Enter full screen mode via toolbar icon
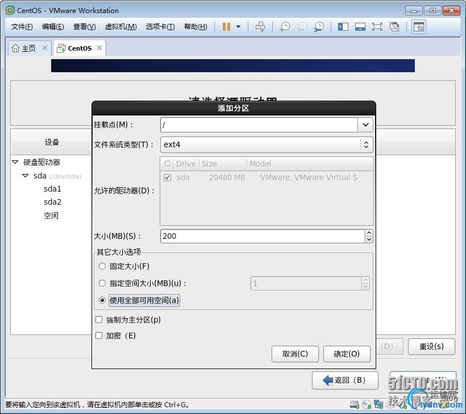Screen dimensions: 466x414 (x=377, y=27)
